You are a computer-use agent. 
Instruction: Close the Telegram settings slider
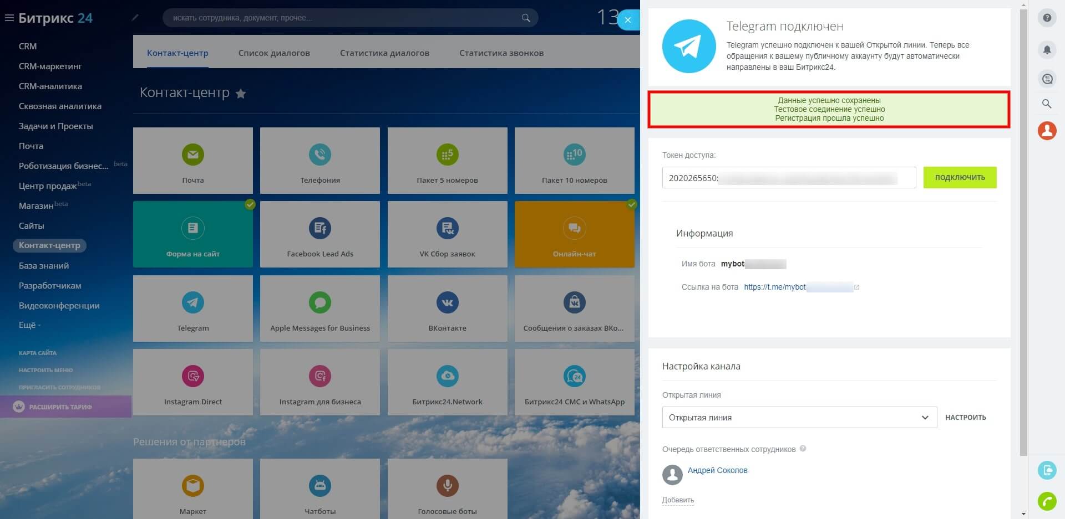click(x=628, y=20)
